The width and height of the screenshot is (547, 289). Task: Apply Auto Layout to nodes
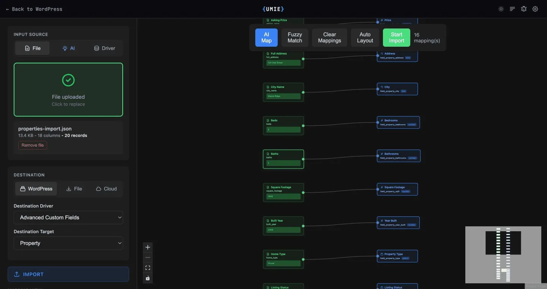pyautogui.click(x=365, y=38)
